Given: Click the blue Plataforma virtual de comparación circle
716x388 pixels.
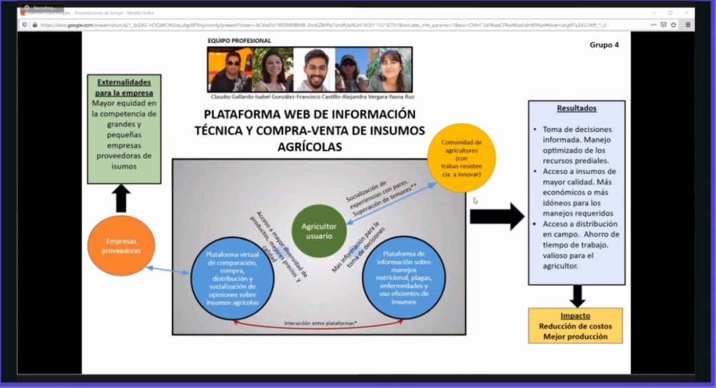Looking at the screenshot, I should coord(232,279).
